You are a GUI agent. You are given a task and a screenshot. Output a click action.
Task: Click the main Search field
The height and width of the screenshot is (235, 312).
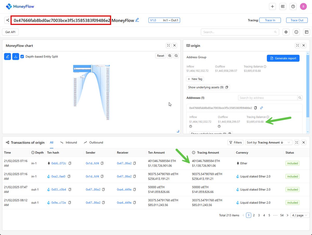point(240,32)
